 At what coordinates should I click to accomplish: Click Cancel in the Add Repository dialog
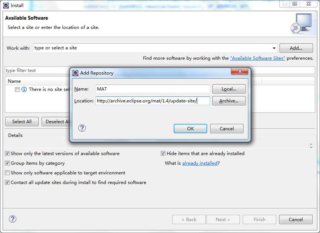pyautogui.click(x=227, y=128)
